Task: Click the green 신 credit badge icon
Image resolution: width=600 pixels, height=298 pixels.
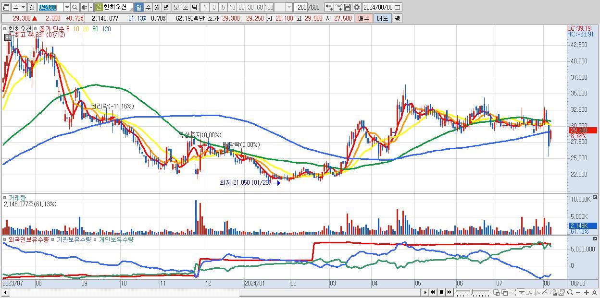Action: (99, 7)
